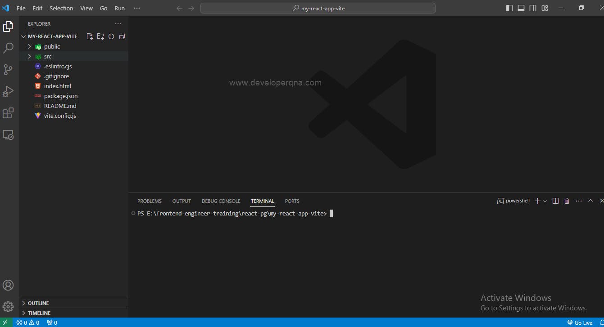Switch to the TERMINAL tab
Screen dimensions: 604x327
point(263,201)
